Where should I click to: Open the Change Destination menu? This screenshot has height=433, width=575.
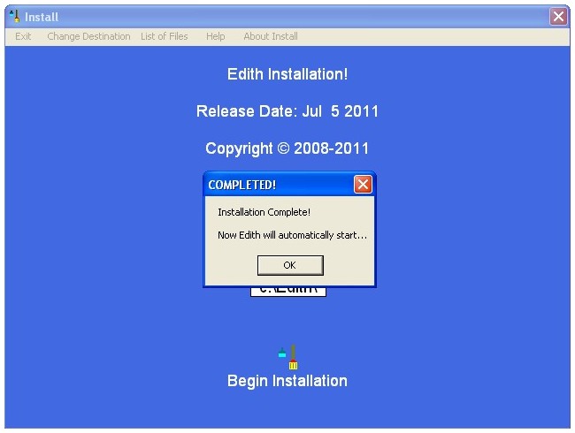pos(88,36)
